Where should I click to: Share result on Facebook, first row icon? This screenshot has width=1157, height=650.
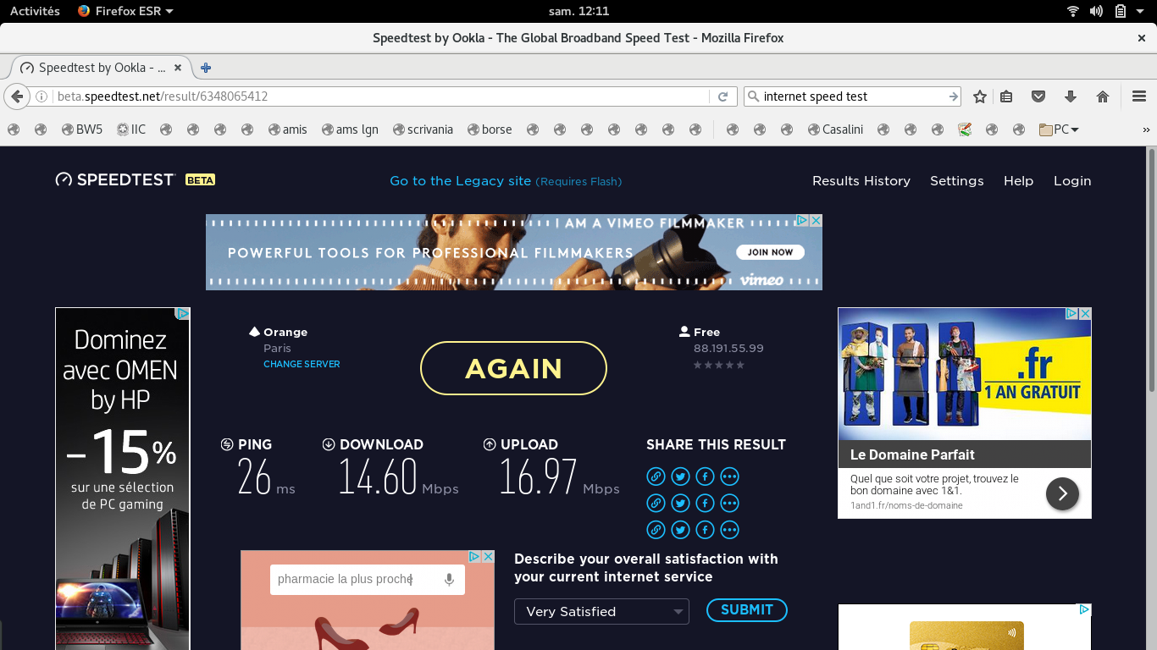tap(705, 476)
